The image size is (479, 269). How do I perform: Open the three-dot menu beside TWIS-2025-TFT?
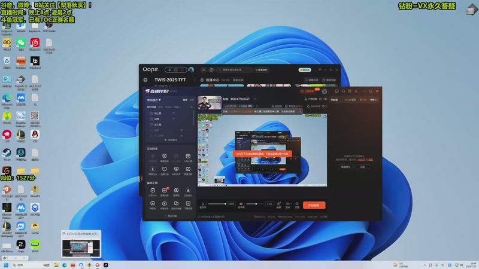[194, 80]
